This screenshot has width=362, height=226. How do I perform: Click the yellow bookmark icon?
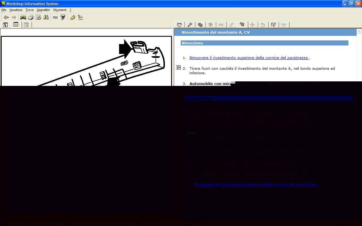(x=73, y=18)
